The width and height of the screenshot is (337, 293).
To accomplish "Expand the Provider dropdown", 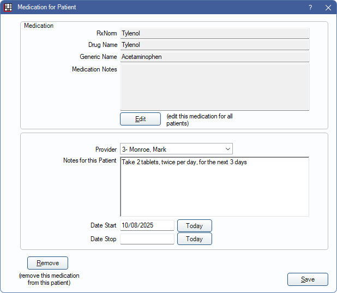I will [x=227, y=149].
